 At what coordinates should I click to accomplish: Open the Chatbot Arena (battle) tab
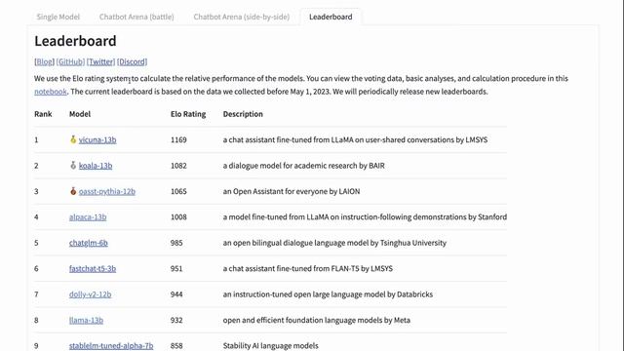pyautogui.click(x=136, y=17)
